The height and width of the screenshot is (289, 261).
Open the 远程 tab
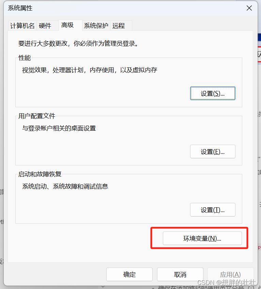coord(121,26)
